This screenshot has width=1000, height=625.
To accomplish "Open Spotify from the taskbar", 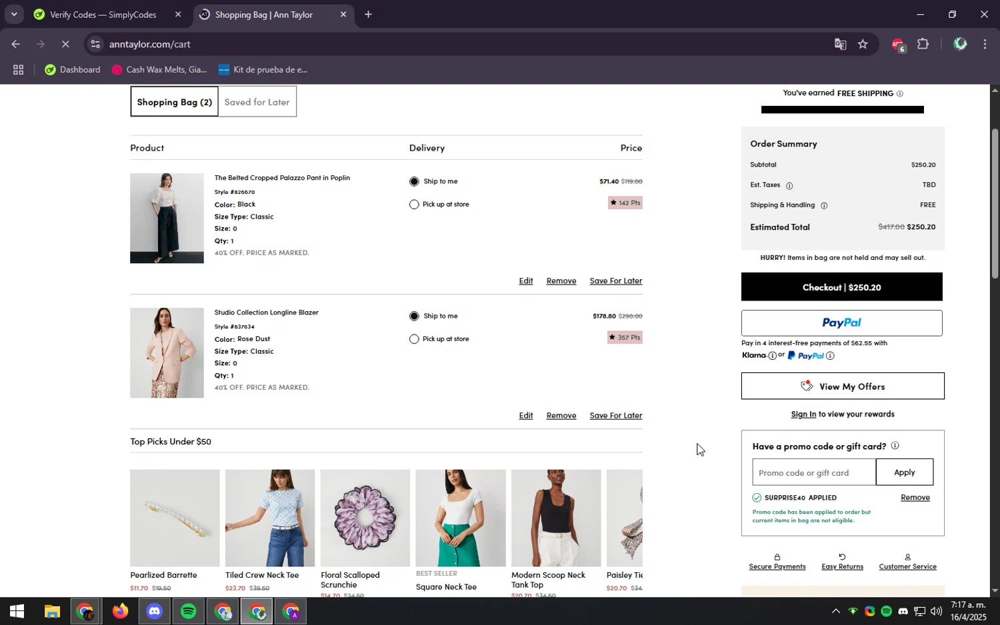I will 189,611.
